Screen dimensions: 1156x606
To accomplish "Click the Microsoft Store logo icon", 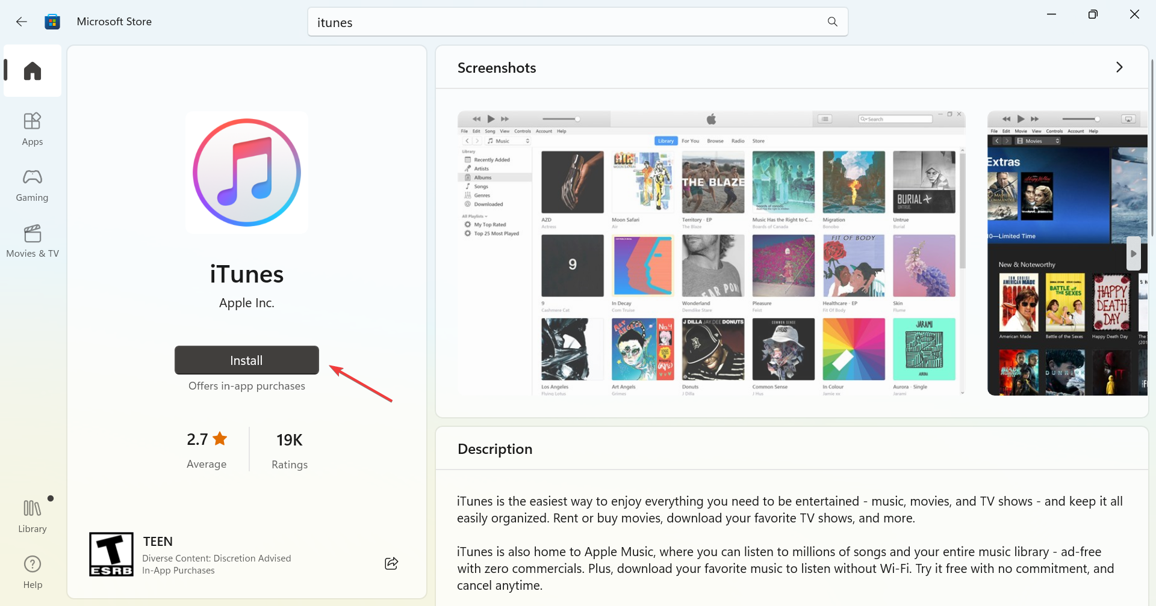I will point(52,22).
